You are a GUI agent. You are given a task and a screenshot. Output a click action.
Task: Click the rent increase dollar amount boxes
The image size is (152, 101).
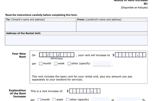click(80, 91)
